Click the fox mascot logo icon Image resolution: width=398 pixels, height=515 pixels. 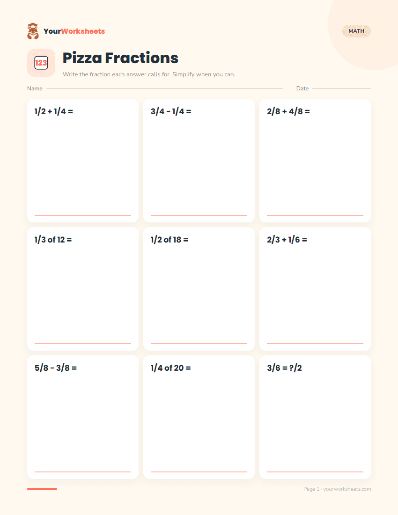click(33, 31)
